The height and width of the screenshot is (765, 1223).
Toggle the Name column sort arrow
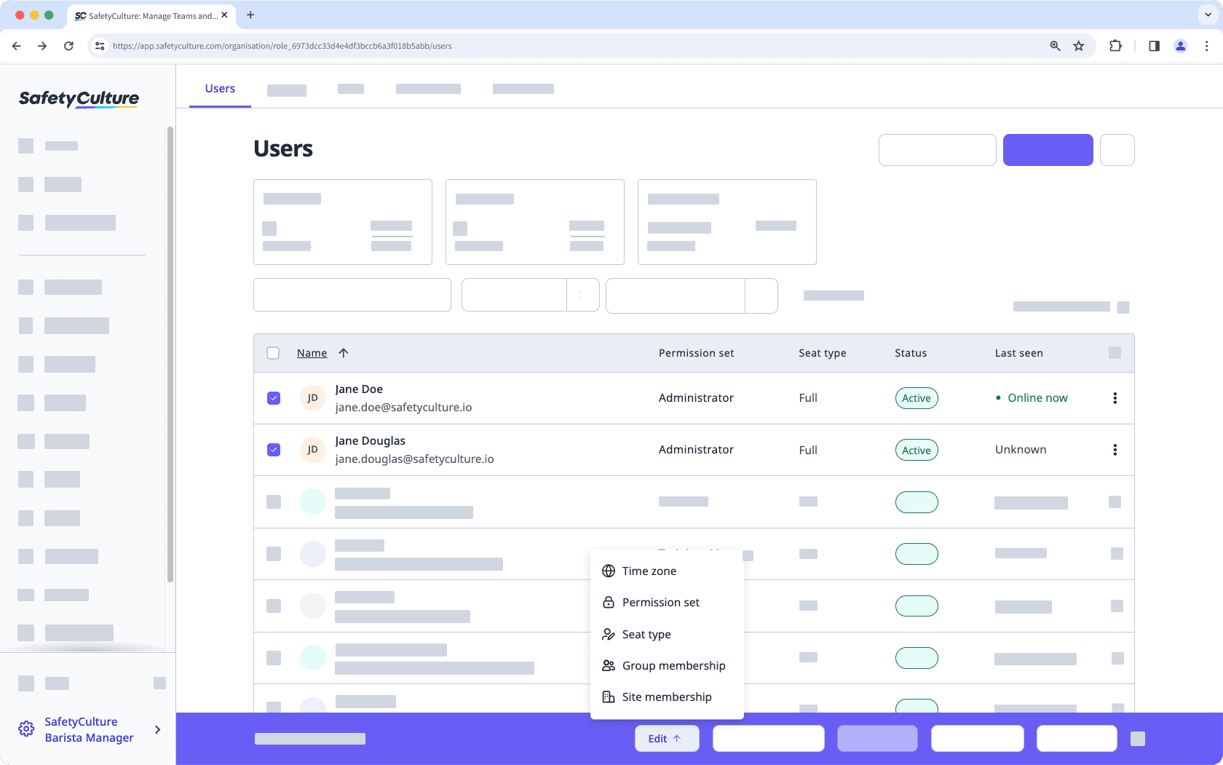[343, 352]
